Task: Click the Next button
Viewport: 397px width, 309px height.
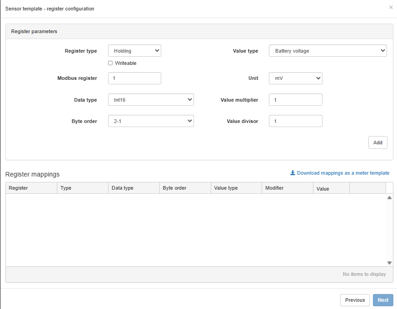Action: point(383,300)
